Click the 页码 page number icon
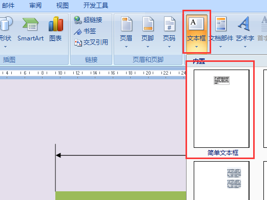 (x=170, y=24)
